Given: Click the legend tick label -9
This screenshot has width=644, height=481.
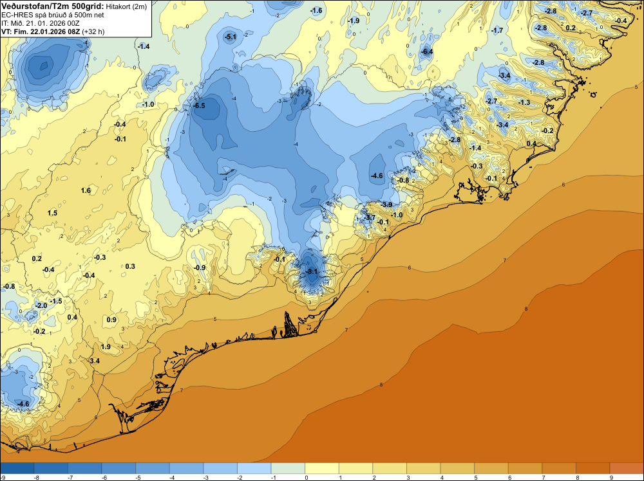Looking at the screenshot, I should click(3, 477).
